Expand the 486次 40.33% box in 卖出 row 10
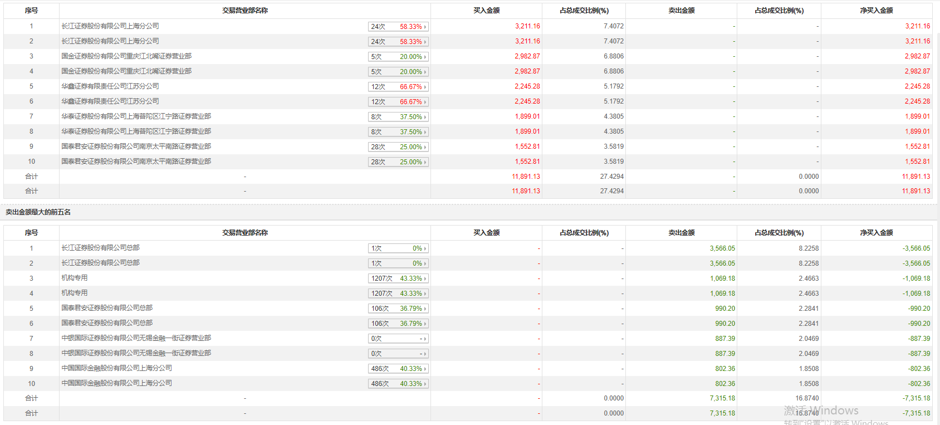940x425 pixels. coord(398,384)
